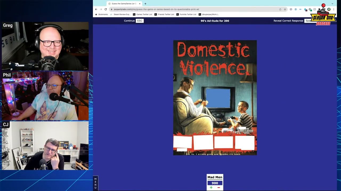Click the first grey circular extension icon
341x191 pixels.
291,9
